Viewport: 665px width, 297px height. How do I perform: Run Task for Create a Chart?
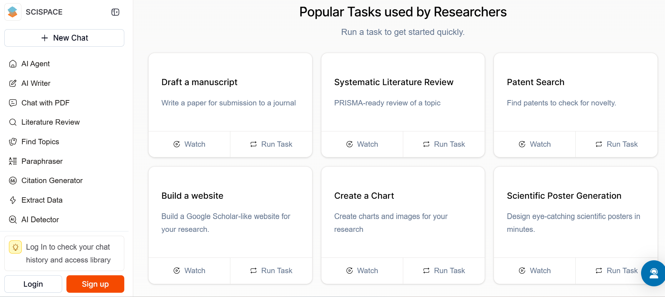pyautogui.click(x=444, y=271)
